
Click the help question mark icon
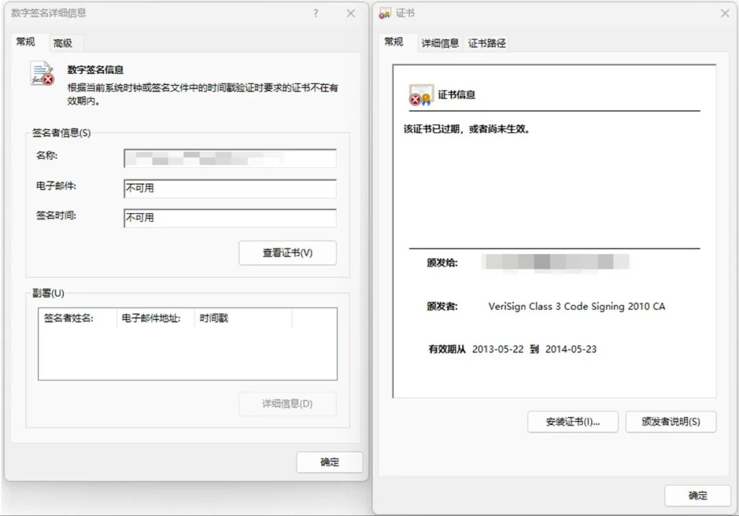(315, 13)
